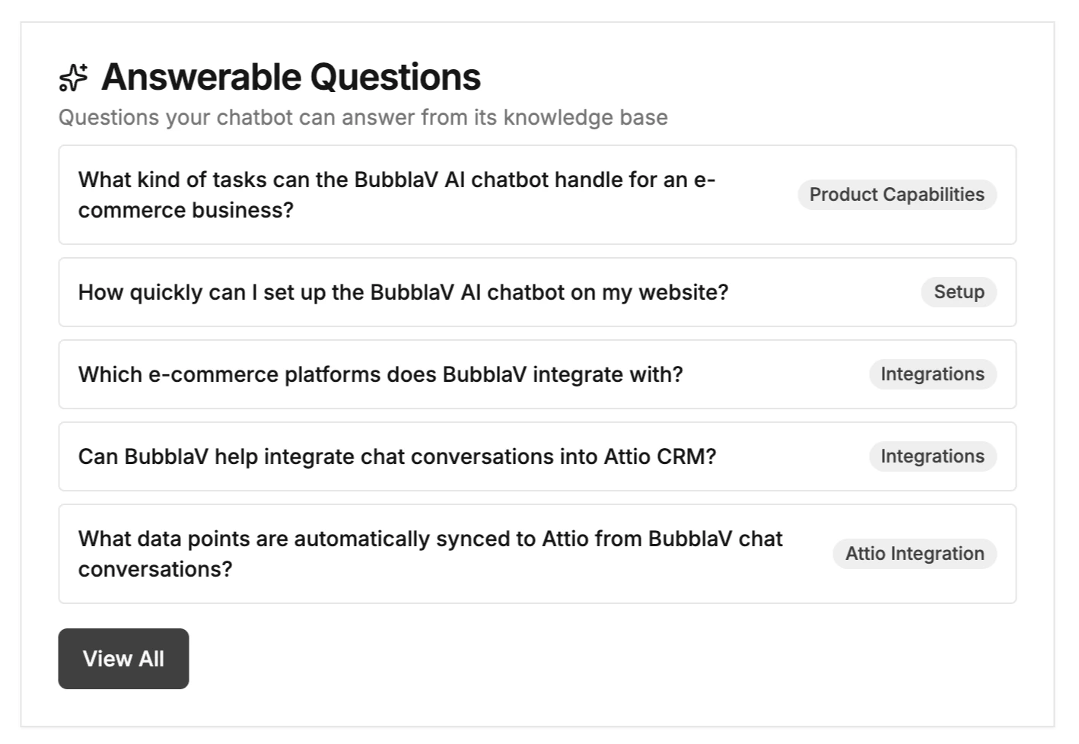Select the Product Capabilities badge
1079x744 pixels.
tap(896, 195)
